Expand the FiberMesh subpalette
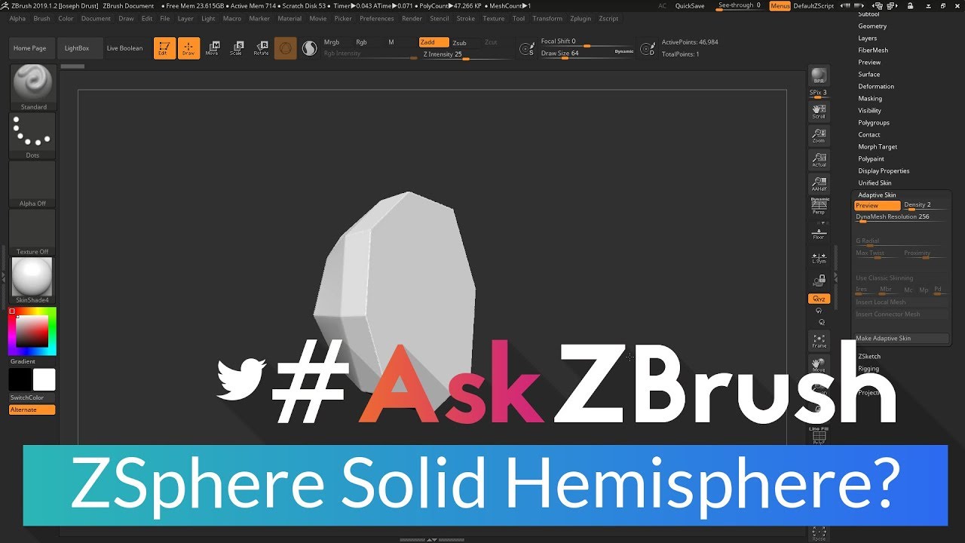965x543 pixels. coord(873,50)
